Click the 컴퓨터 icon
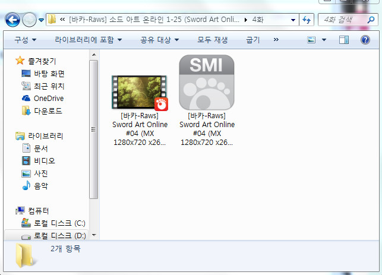The height and width of the screenshot is (275, 382). point(20,210)
